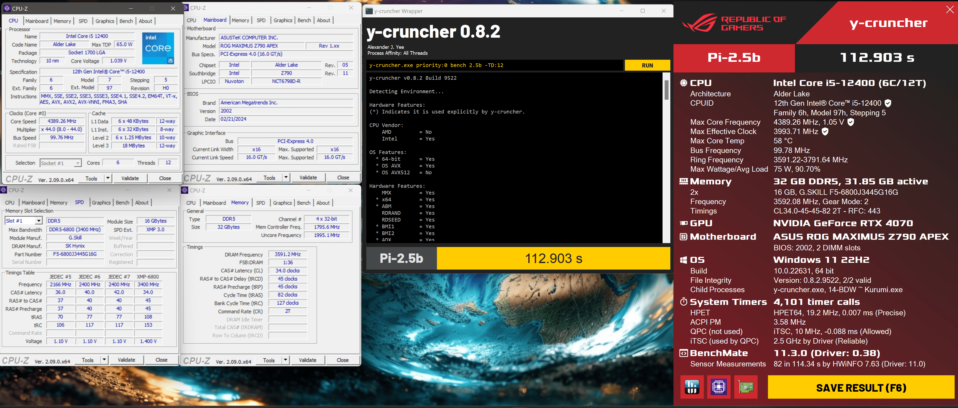Open Tools dropdown arrow in CPU tab window
This screenshot has height=408, width=958.
pyautogui.click(x=108, y=178)
